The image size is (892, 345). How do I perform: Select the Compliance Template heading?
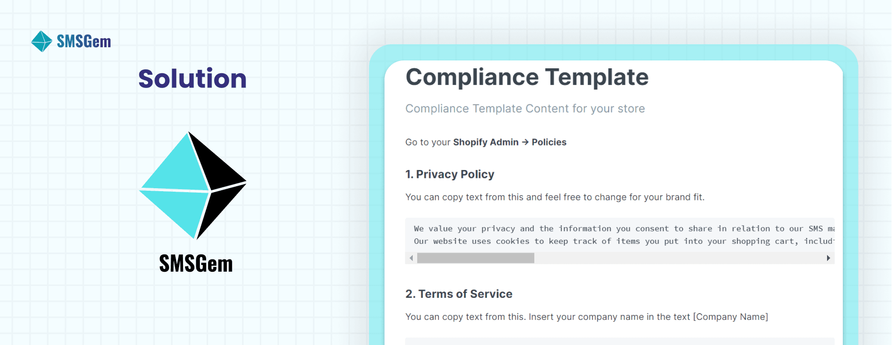click(526, 77)
